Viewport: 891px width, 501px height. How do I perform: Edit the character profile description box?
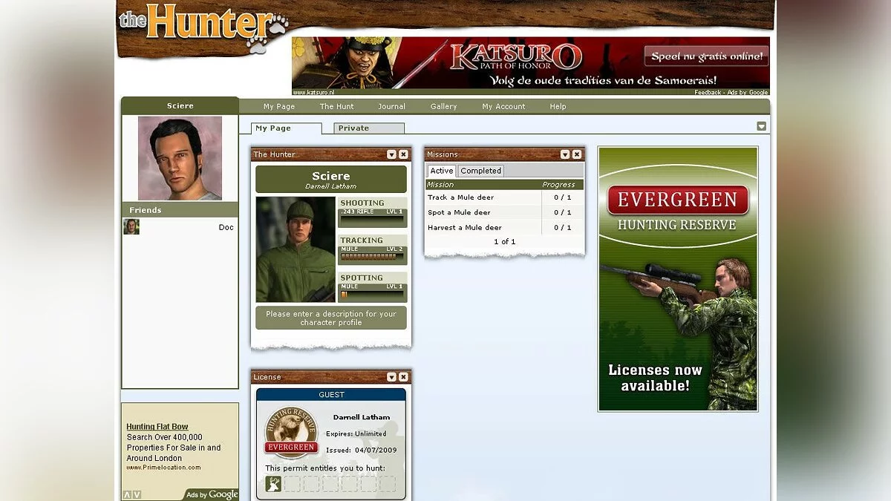coord(331,318)
